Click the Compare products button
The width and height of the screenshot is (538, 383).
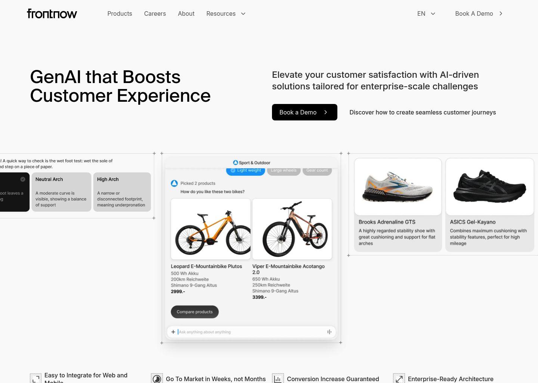point(195,312)
